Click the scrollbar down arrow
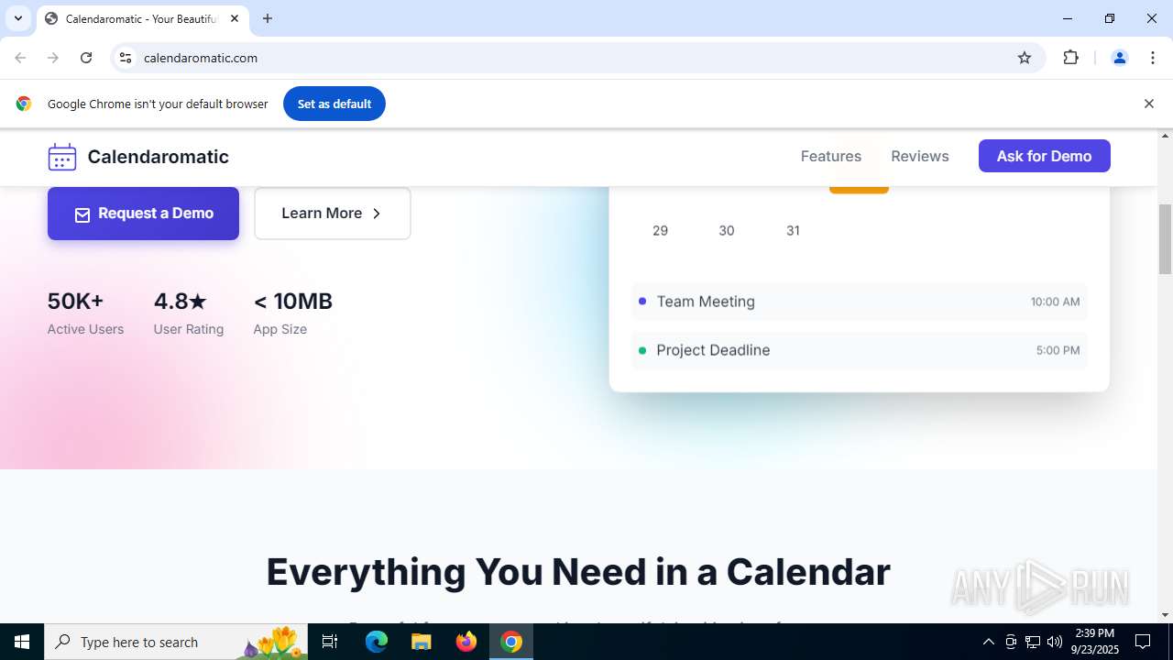This screenshot has width=1173, height=660. pos(1165,614)
